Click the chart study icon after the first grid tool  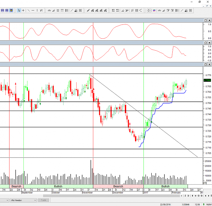[x=88, y=11]
